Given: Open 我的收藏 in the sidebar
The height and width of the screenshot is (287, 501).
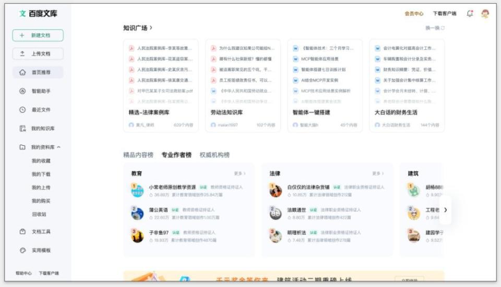Looking at the screenshot, I should pyautogui.click(x=41, y=161).
